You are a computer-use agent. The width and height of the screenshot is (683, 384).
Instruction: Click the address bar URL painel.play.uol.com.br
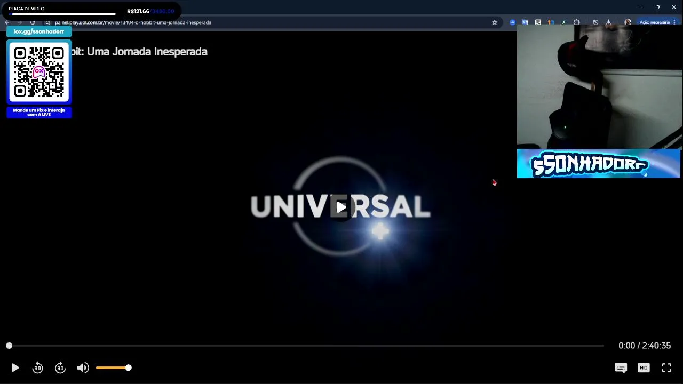tap(133, 22)
